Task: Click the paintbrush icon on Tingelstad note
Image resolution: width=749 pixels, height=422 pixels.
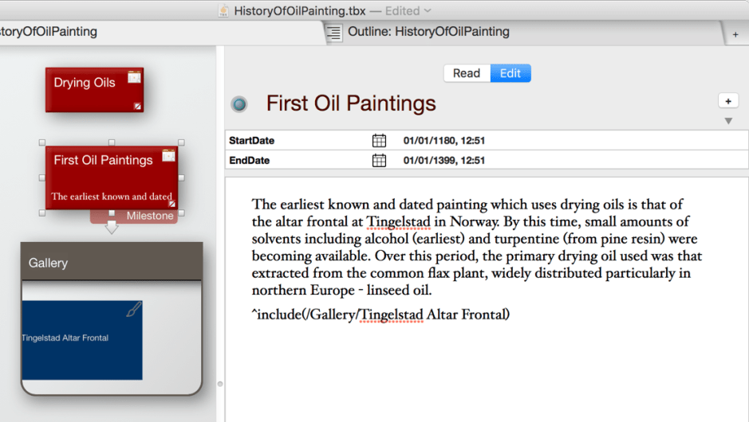Action: [134, 310]
